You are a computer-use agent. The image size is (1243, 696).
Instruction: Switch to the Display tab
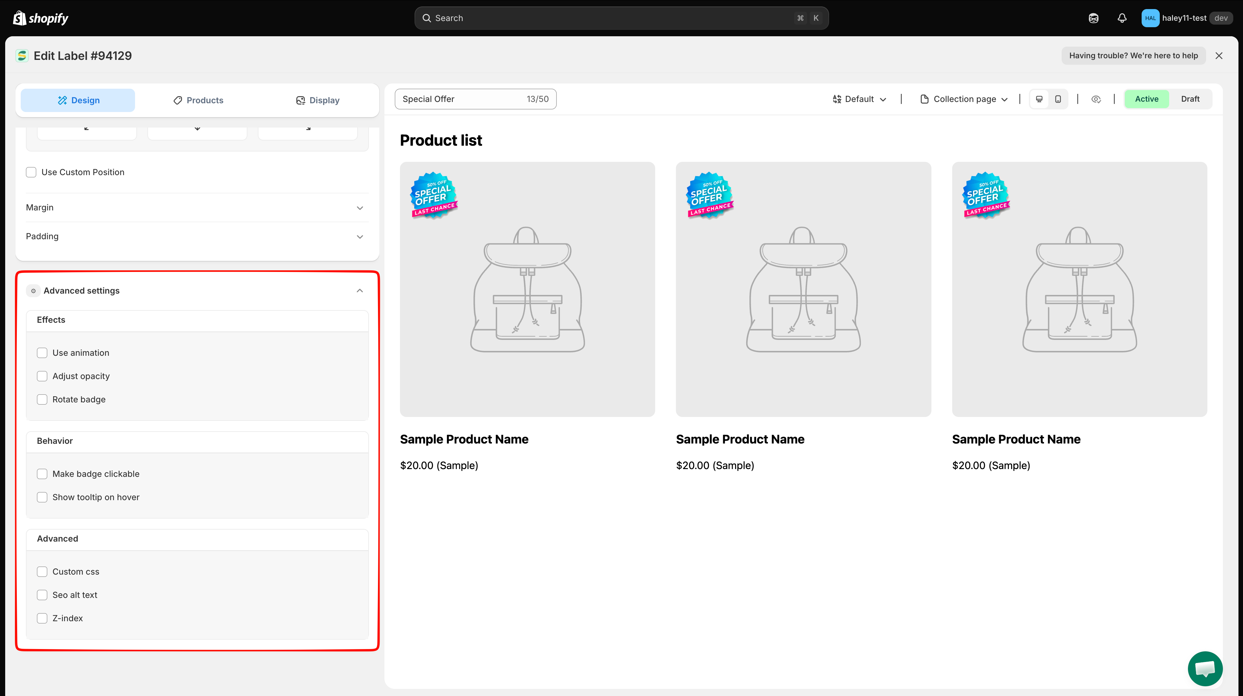pyautogui.click(x=317, y=100)
